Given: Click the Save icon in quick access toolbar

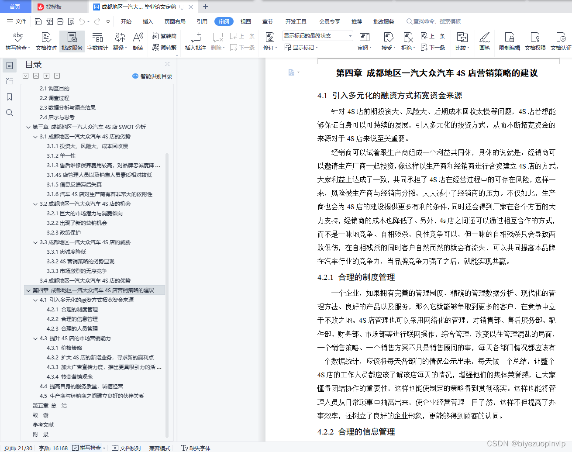Looking at the screenshot, I should pos(38,21).
